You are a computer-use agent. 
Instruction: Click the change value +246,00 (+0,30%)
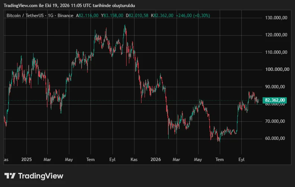coord(193,16)
